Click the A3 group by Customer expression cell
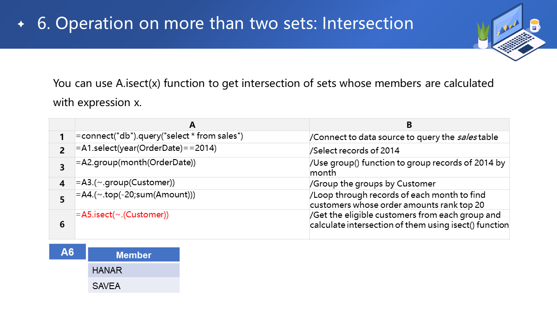Screen dimensions: 557x313 192,183
